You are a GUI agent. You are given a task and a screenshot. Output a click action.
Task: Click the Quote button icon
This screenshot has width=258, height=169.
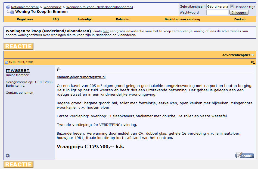pyautogui.click(x=245, y=155)
